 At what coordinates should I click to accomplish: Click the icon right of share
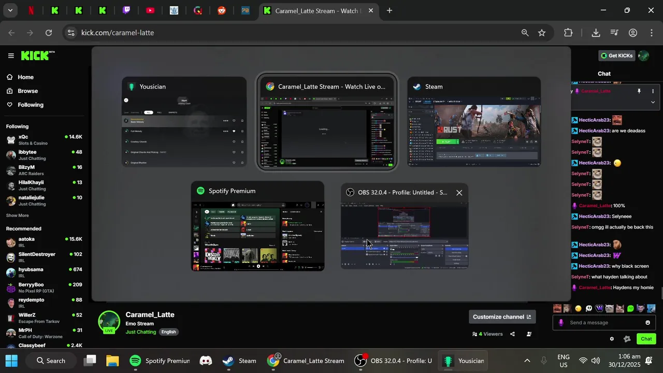529,334
